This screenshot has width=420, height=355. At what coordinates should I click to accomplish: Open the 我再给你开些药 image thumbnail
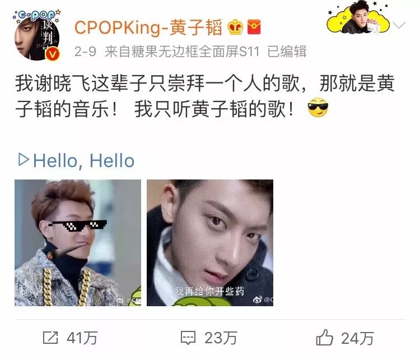[210, 243]
